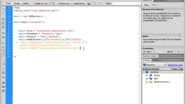Click the refresh design view icon
The height and width of the screenshot is (104, 185).
click(x=99, y=3)
